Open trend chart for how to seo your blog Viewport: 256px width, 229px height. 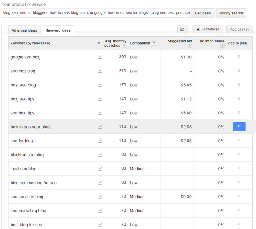(100, 127)
